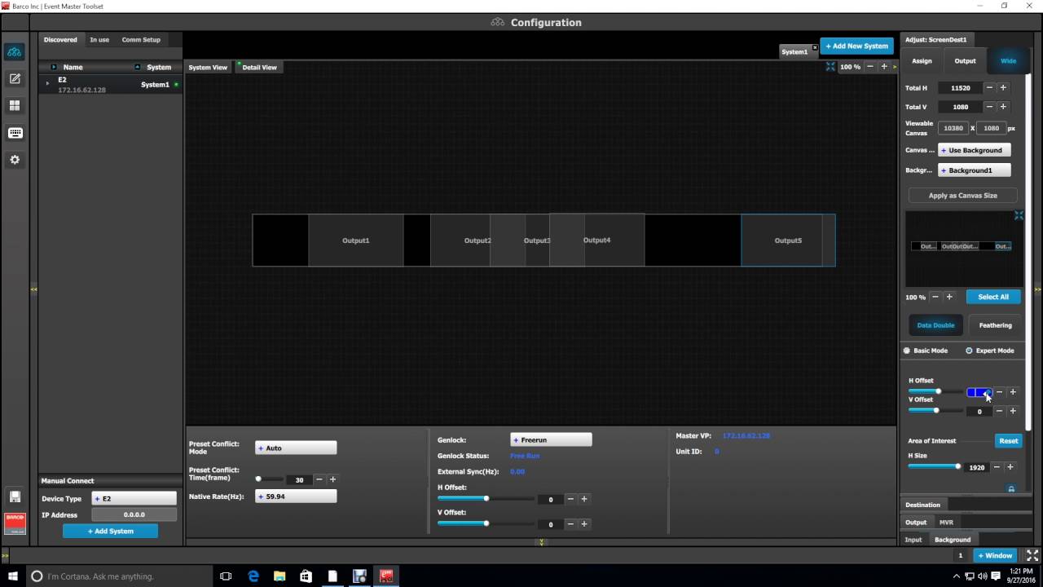Screen dimensions: 1043x587
Task: Open the Configuration network icon in sidebar
Action: 14,52
